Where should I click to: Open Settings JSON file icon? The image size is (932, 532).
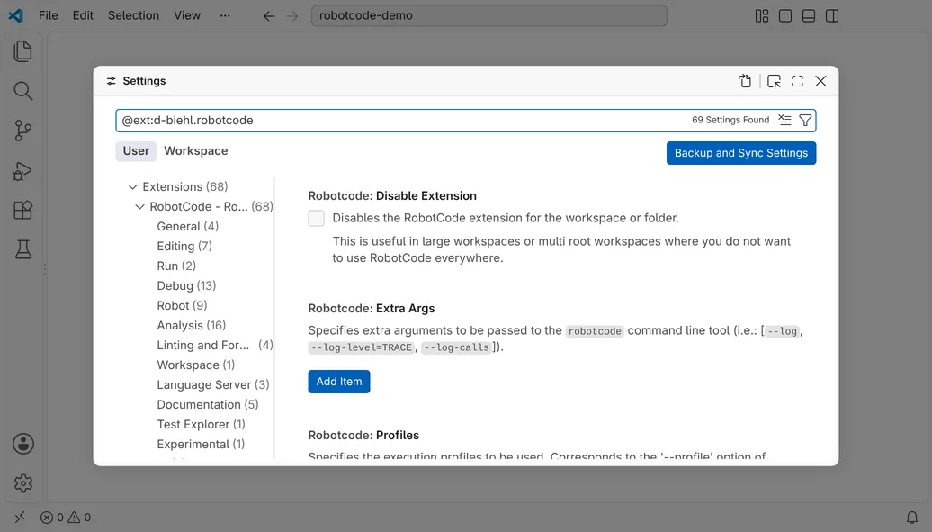[x=745, y=81]
